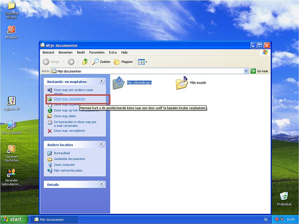Open the Mijn muziek folder
Screen dimensions: 299x224
coord(181,82)
